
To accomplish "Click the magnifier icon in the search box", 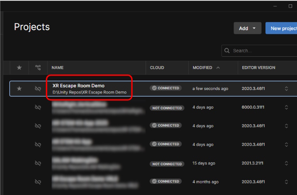I will pyautogui.click(x=227, y=51).
